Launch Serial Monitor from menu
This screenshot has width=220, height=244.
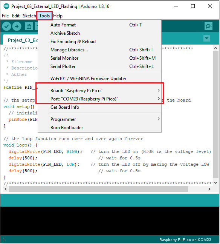coord(100,58)
